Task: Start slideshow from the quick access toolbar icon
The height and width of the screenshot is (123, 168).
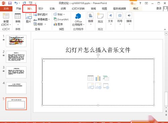Action: (31, 3)
